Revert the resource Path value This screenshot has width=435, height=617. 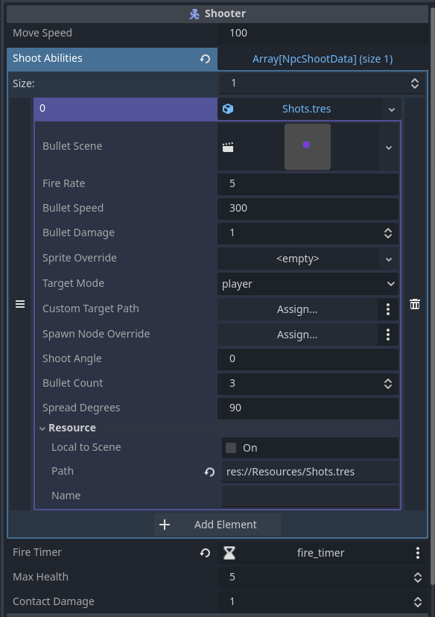point(209,472)
